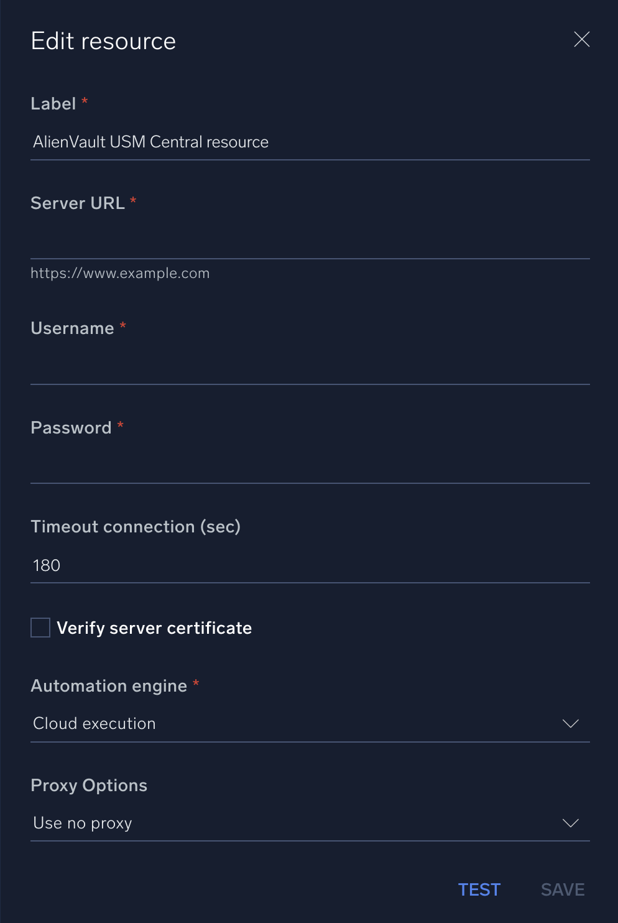
Task: Click the Label field asterisk marker
Action: click(85, 101)
